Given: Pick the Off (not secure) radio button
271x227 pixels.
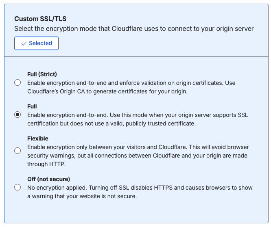Looking at the screenshot, I should point(17,187).
